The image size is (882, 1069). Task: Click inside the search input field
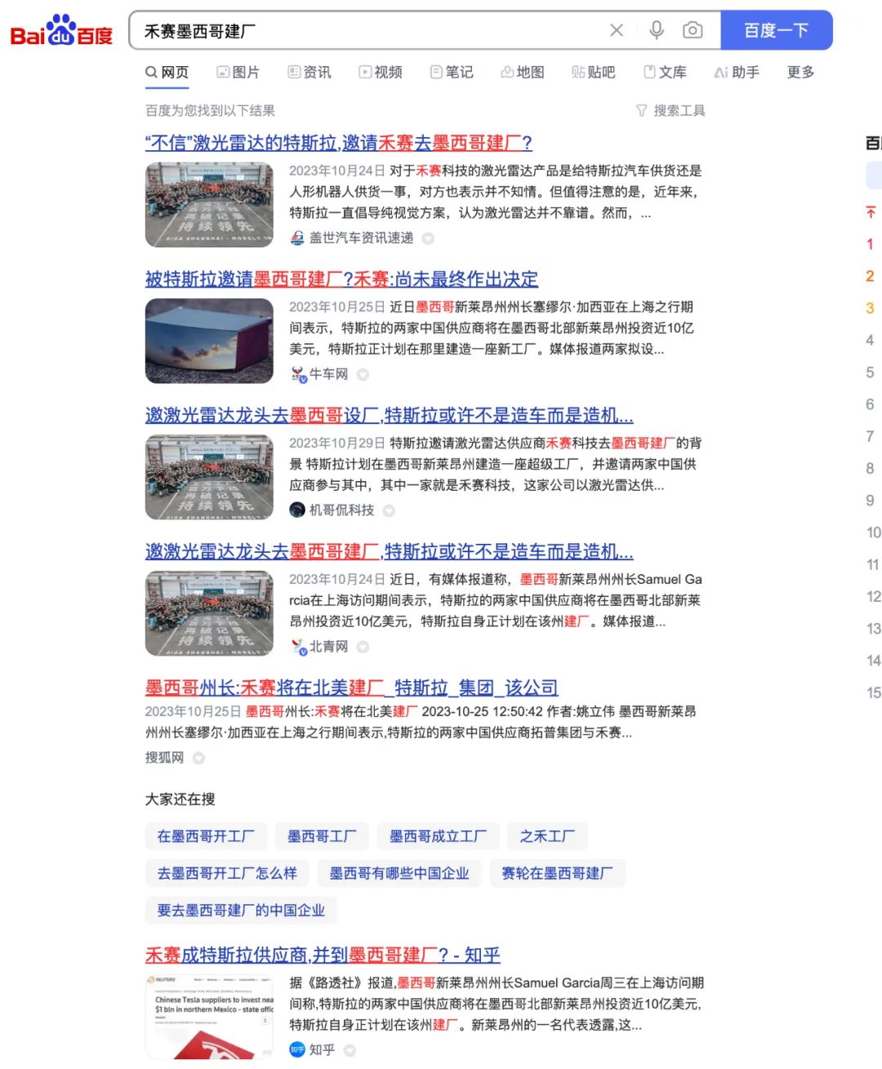(x=367, y=31)
